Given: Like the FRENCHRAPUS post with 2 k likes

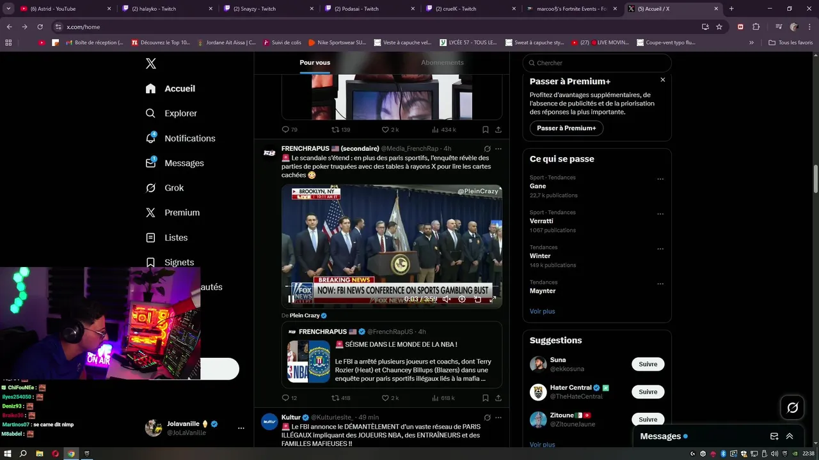Looking at the screenshot, I should tap(390, 398).
